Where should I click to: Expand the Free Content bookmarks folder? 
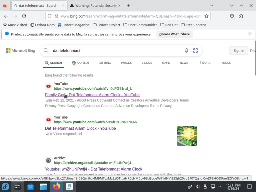point(193,25)
